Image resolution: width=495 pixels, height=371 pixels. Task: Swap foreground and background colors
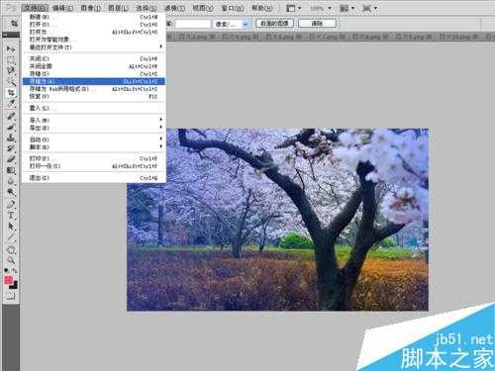(15, 271)
